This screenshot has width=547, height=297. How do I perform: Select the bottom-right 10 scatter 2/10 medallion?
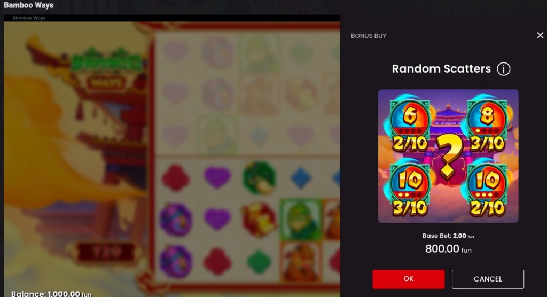point(487,190)
